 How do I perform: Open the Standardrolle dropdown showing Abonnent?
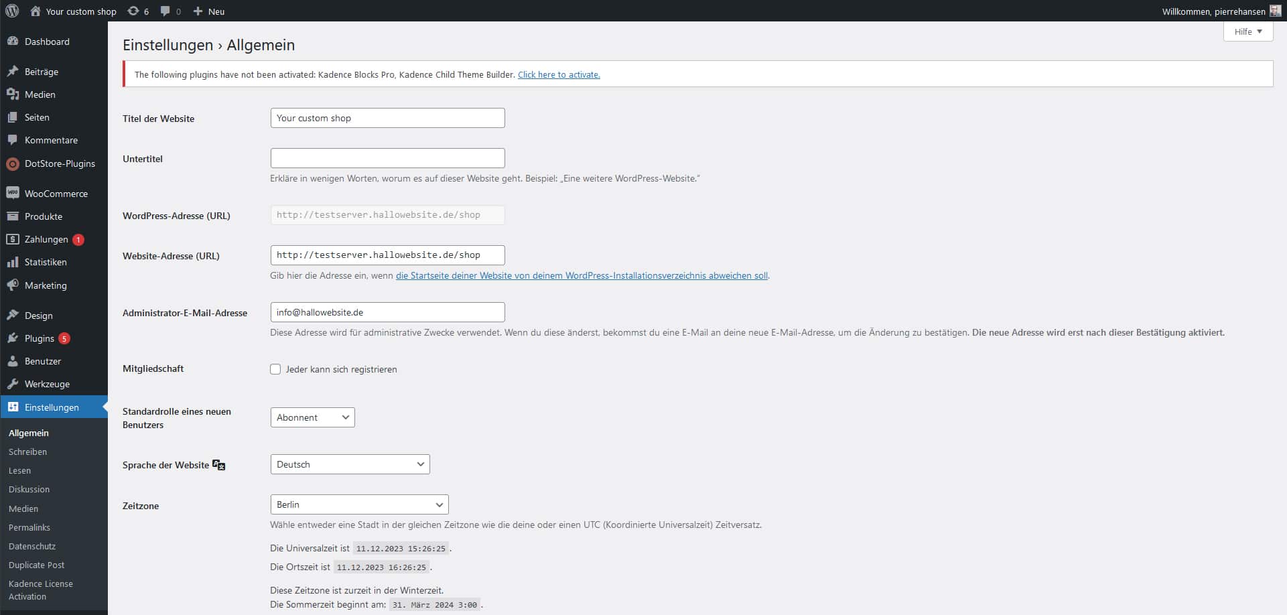[x=312, y=417]
